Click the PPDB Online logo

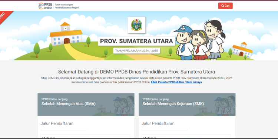[x=45, y=6]
